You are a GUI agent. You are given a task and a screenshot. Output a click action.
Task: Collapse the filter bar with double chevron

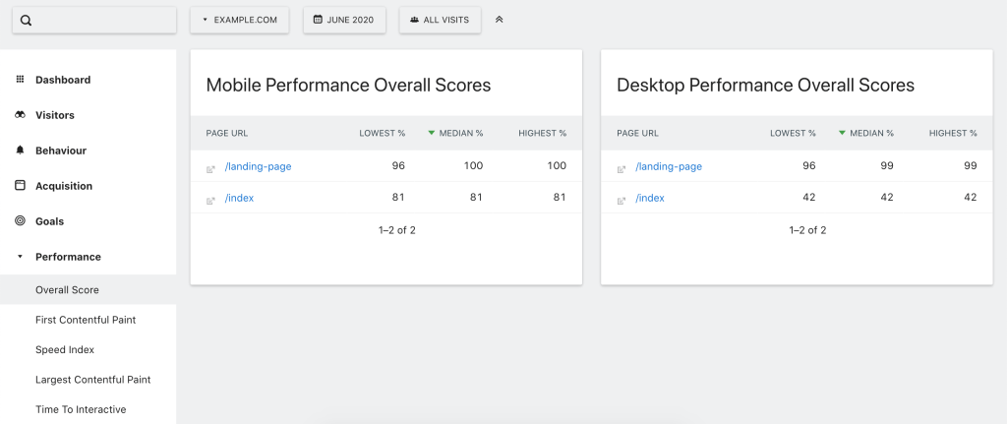coord(499,20)
